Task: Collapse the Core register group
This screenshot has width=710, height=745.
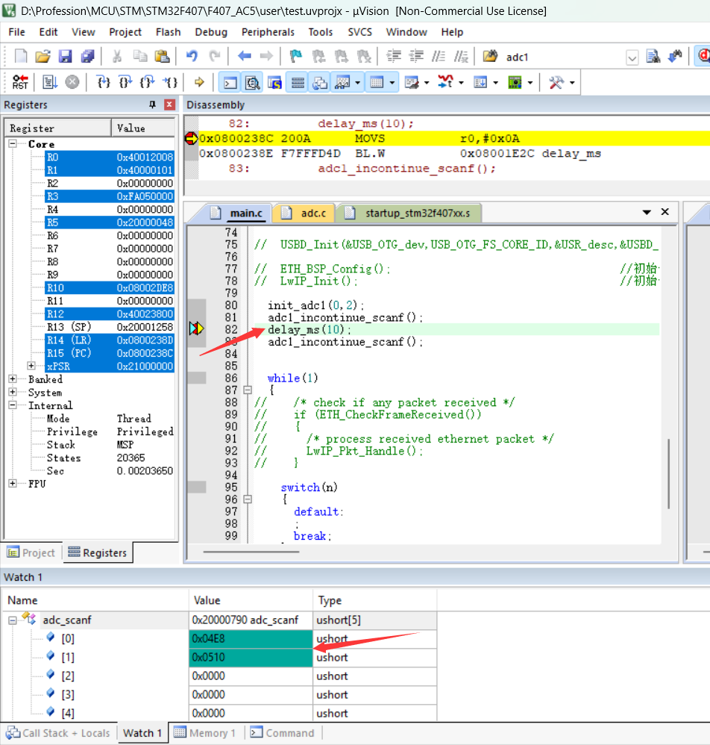Action: [13, 143]
